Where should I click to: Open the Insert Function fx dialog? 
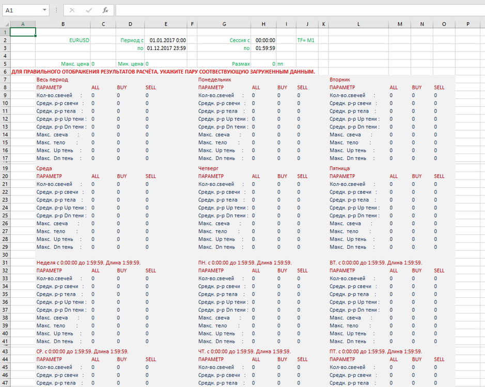pos(105,10)
